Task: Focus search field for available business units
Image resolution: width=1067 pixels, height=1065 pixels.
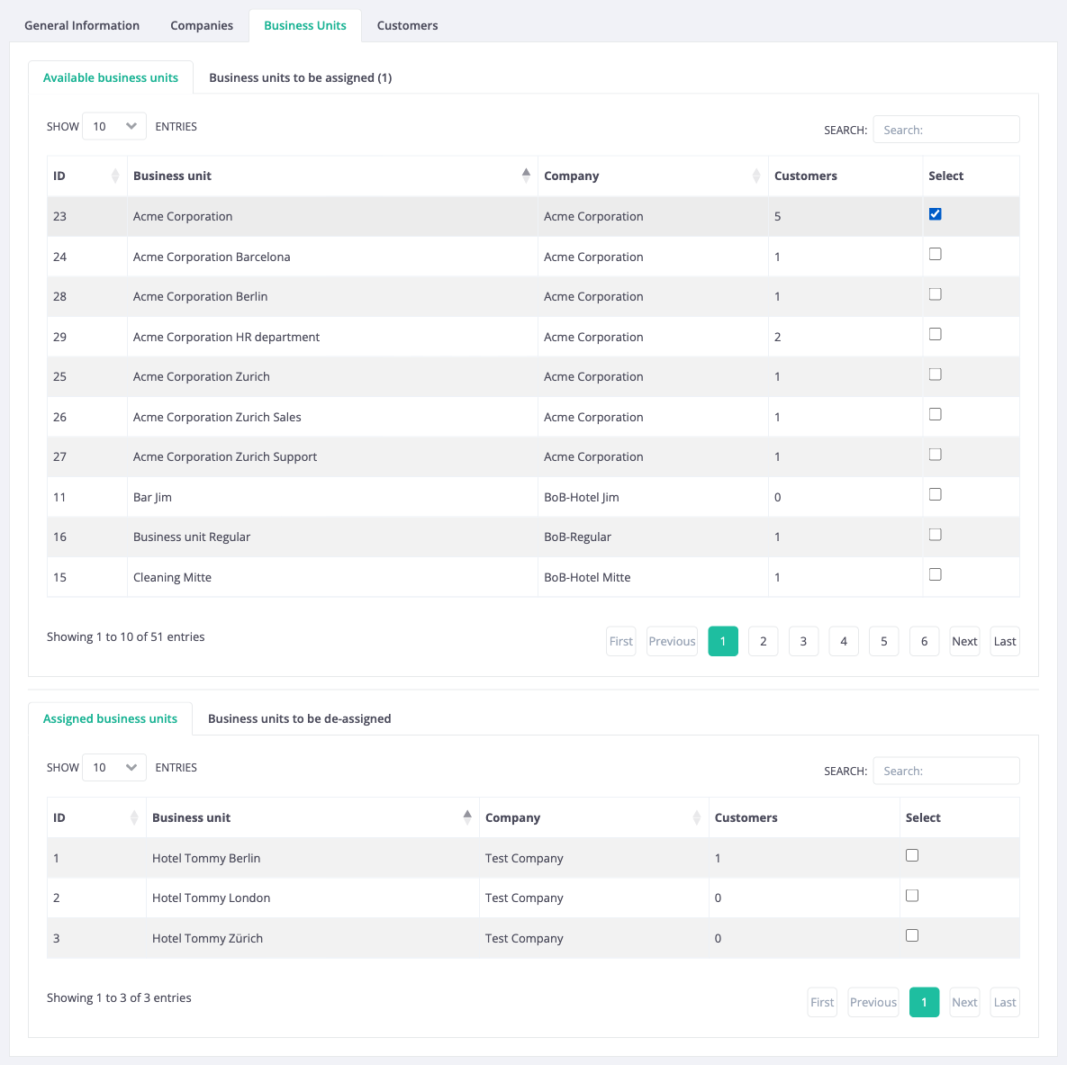Action: click(x=945, y=130)
